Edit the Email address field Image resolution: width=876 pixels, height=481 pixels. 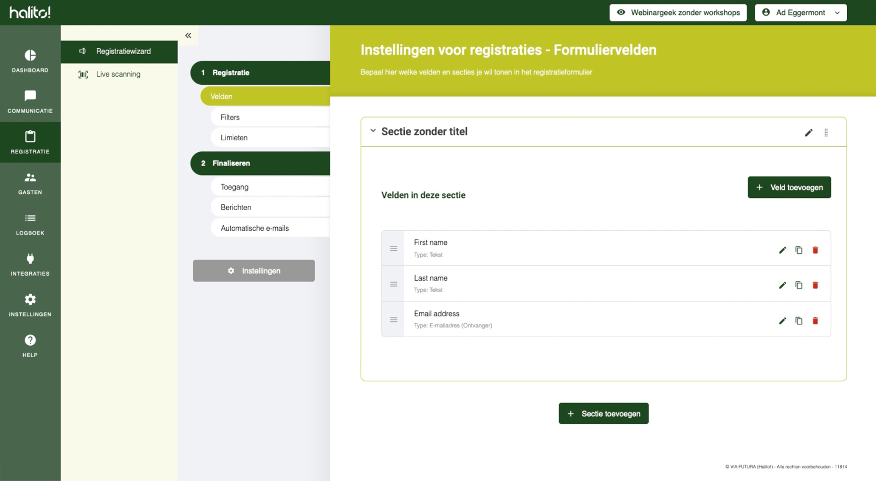(782, 321)
